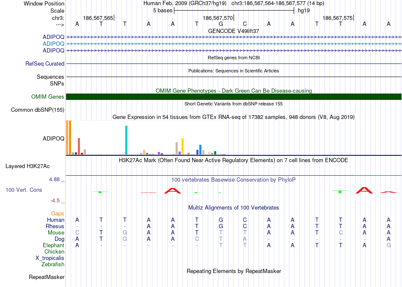Click the chr3: ruler label
402x287 pixels.
pos(58,18)
